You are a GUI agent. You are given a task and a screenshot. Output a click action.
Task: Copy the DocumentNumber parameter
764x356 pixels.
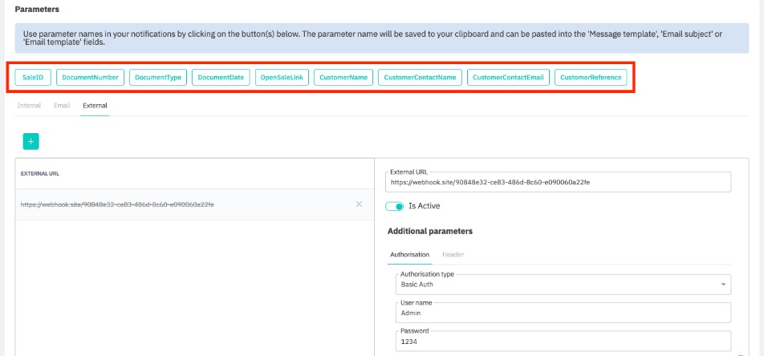[x=90, y=78]
